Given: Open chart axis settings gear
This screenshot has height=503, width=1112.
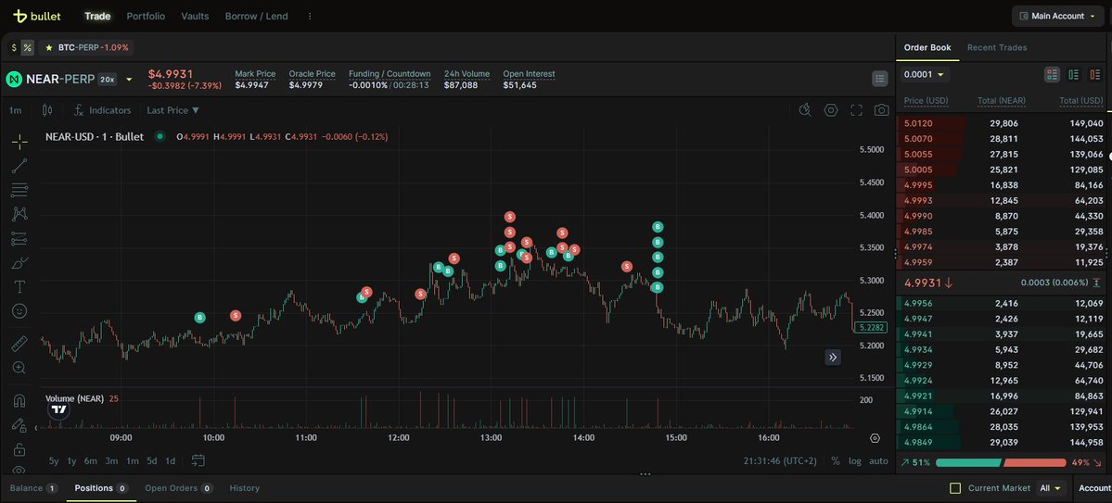Looking at the screenshot, I should (875, 438).
